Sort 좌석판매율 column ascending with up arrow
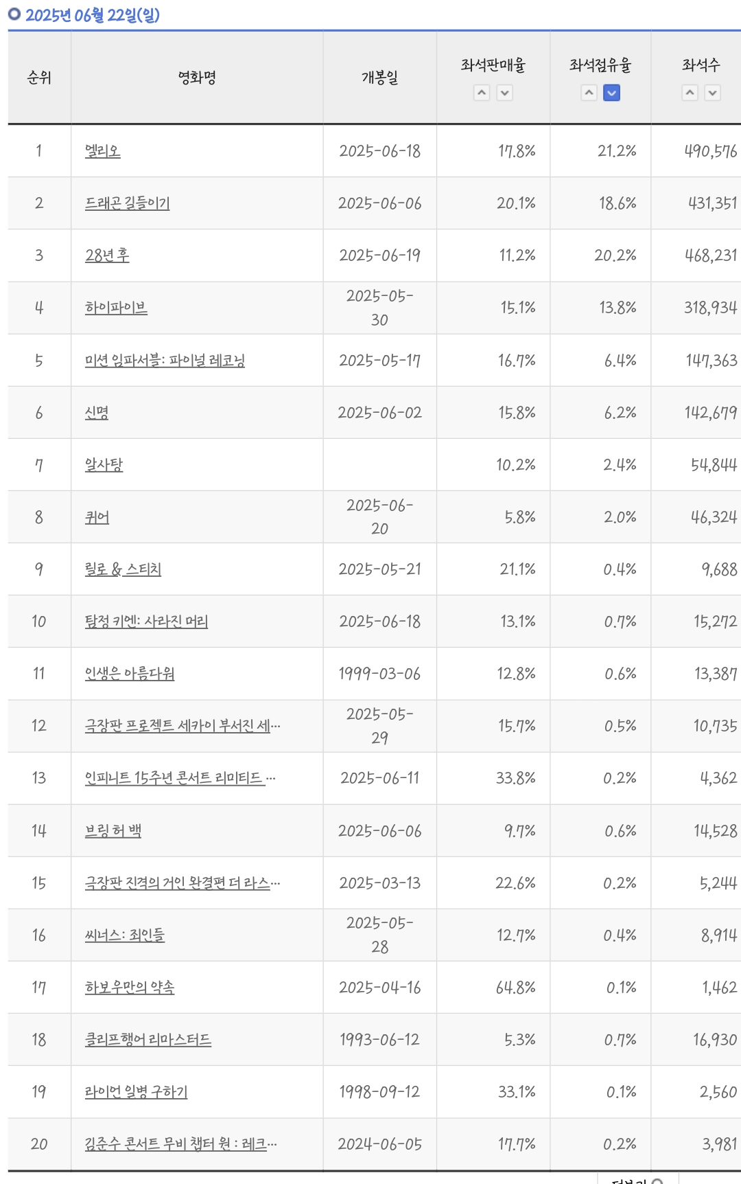The image size is (741, 1184). pyautogui.click(x=482, y=93)
